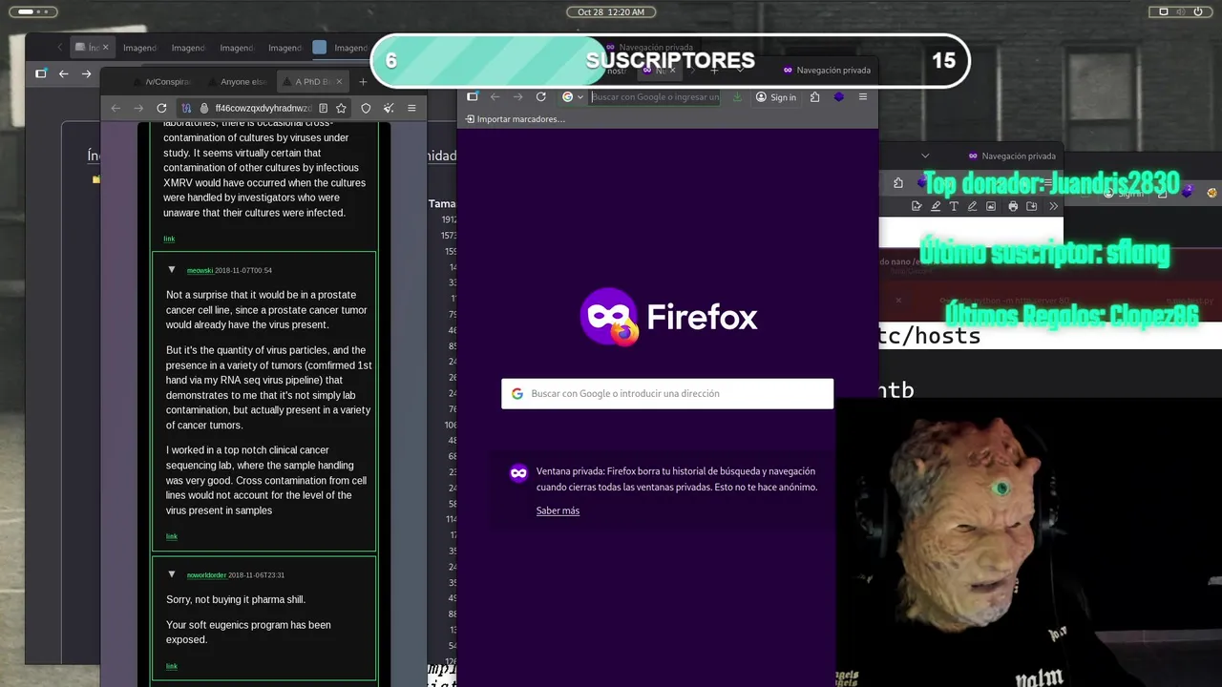Click 'link' under the noworldorder comment
The image size is (1222, 687).
pos(172,666)
